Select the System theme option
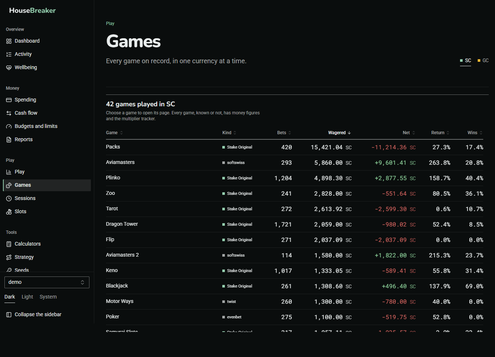 (x=48, y=297)
